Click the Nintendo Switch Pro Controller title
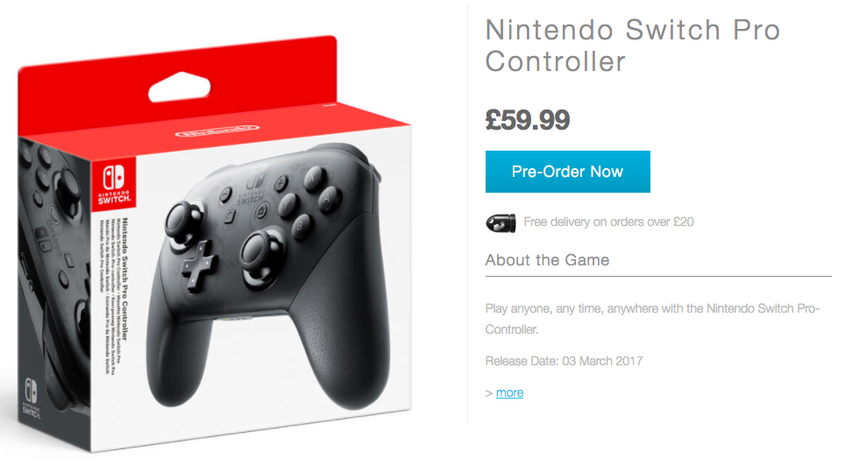 633,46
